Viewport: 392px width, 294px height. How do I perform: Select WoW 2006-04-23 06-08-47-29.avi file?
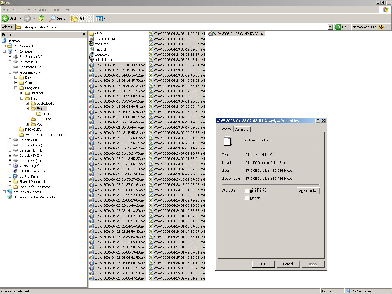[x=117, y=278]
